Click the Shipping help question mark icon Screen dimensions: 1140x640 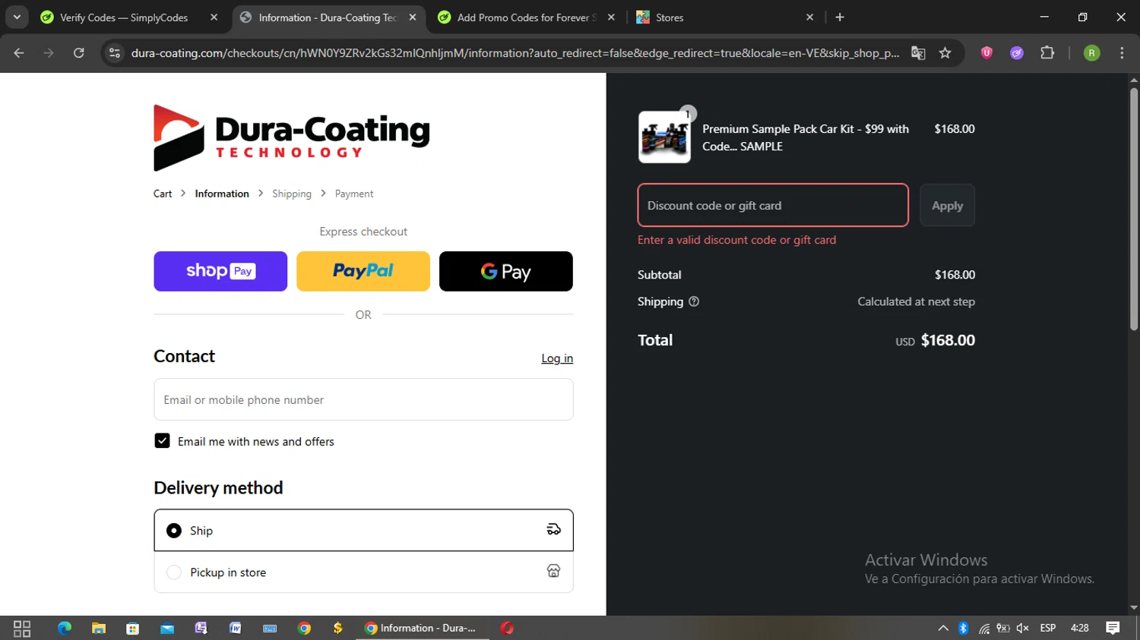tap(694, 301)
